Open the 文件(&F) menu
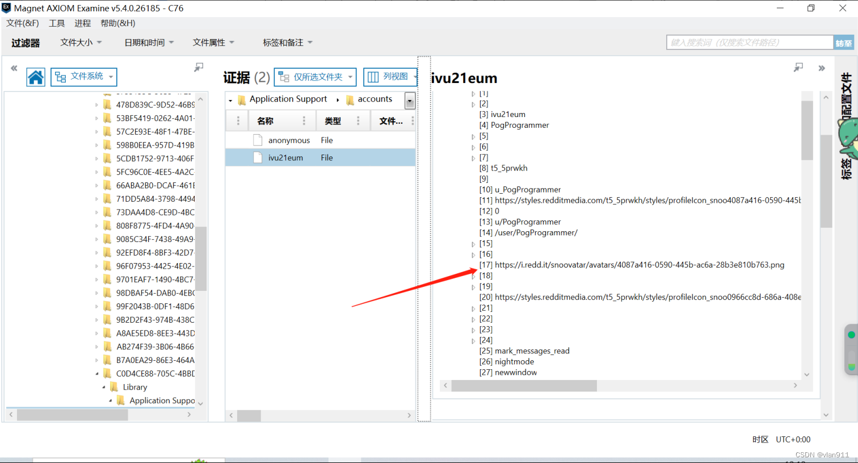The height and width of the screenshot is (463, 858). tap(23, 23)
